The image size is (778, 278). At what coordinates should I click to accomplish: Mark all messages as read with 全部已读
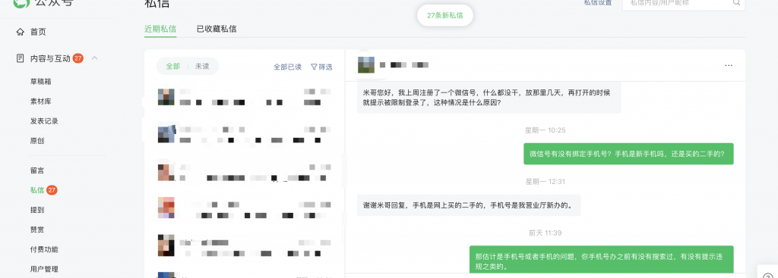tap(287, 67)
